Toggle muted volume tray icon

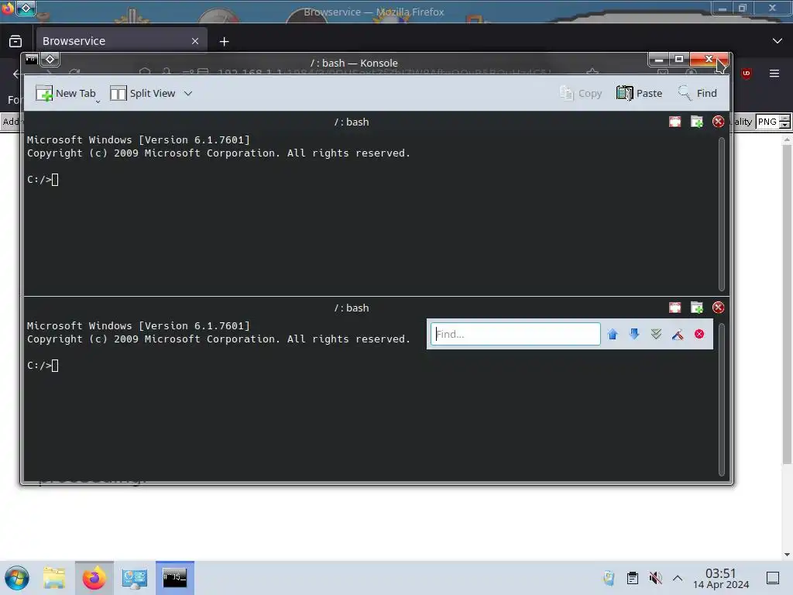(655, 578)
